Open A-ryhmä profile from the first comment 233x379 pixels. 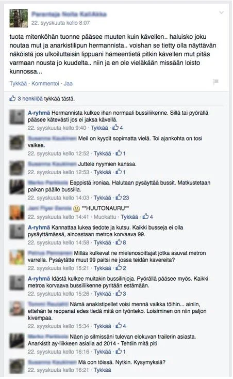tap(39, 113)
